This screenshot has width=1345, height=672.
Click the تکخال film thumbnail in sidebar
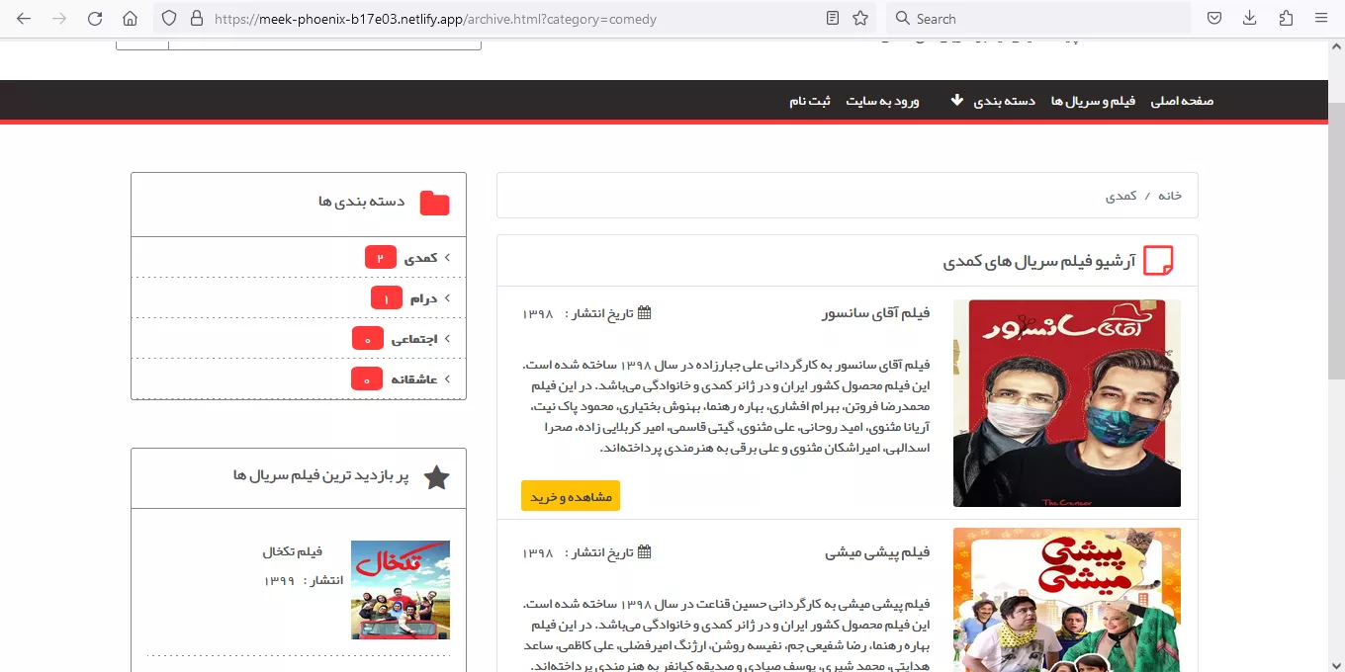tap(401, 590)
